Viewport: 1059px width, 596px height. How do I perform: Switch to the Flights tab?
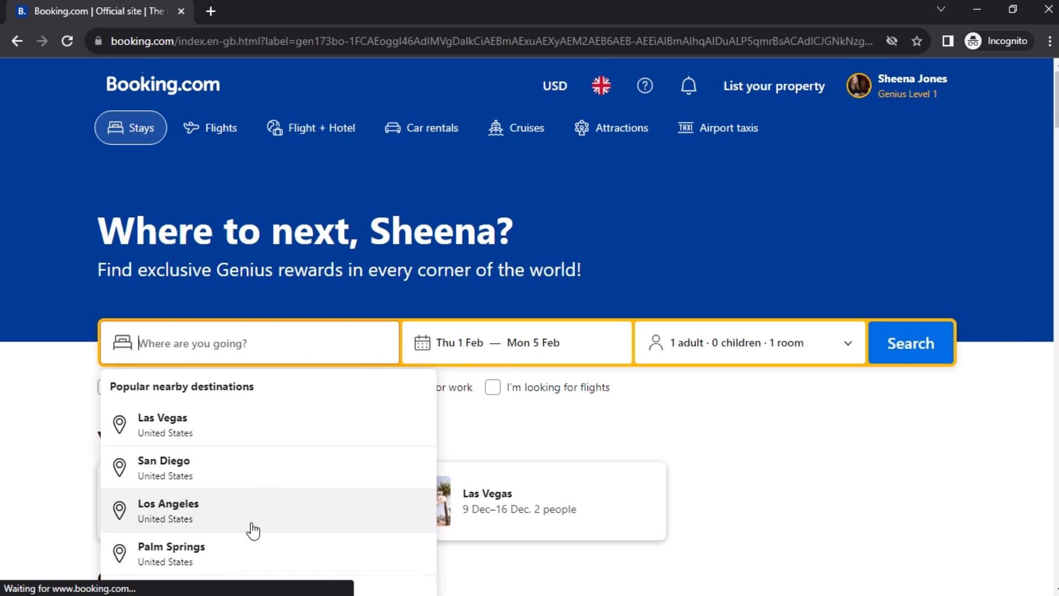[210, 128]
